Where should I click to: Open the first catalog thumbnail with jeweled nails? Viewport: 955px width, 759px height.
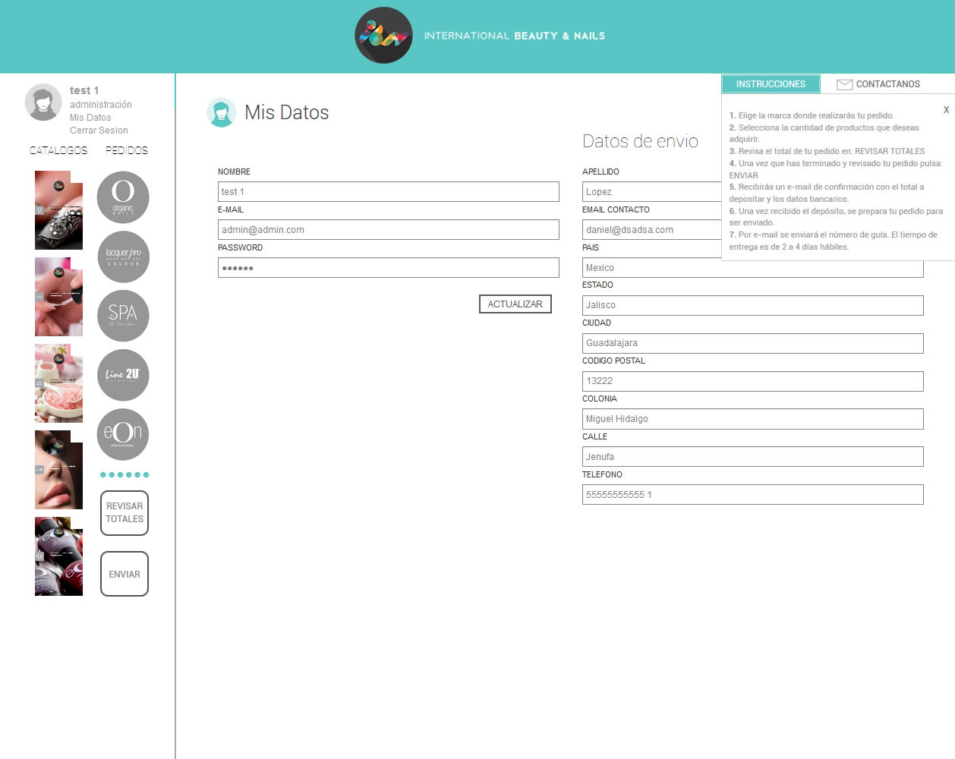(x=58, y=210)
